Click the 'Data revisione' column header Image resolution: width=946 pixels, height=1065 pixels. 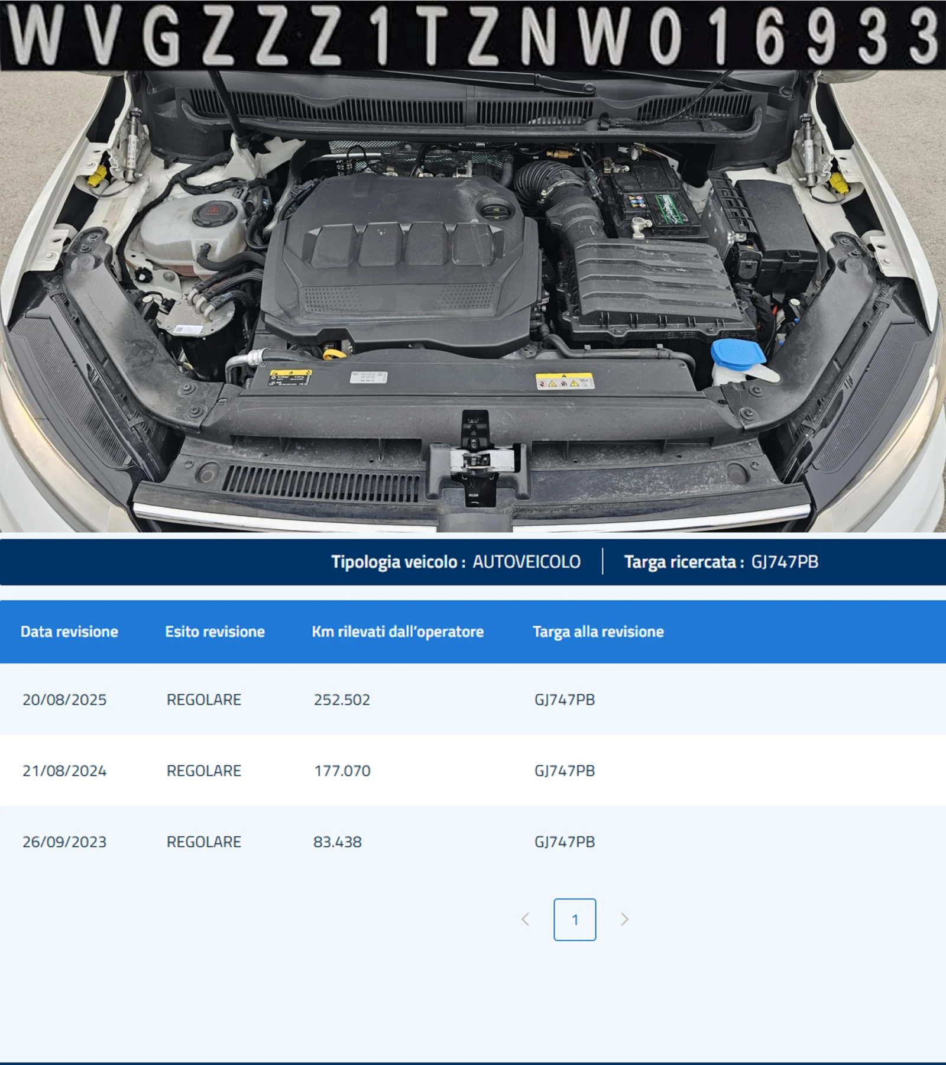(69, 632)
